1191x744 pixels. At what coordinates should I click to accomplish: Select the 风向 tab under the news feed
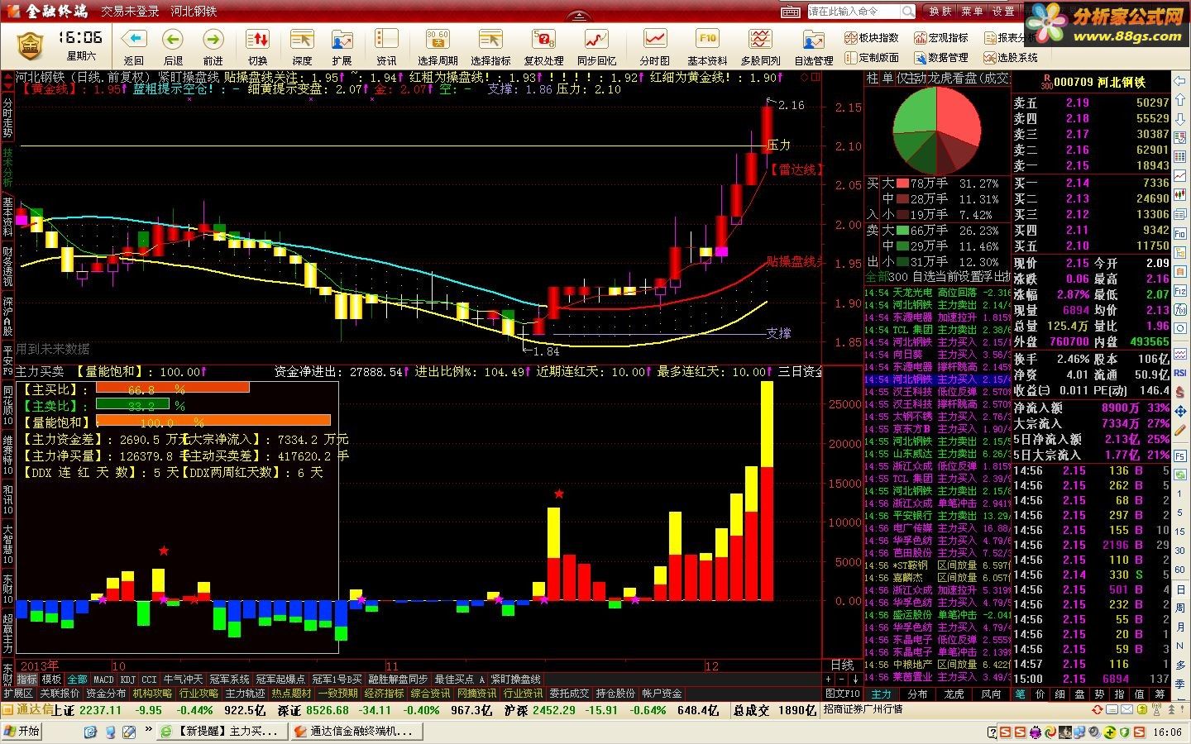(991, 694)
